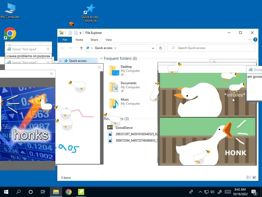Viewport: 262px width, 197px height.
Task: Expand Quick access tree node arrow
Action: pos(60,61)
